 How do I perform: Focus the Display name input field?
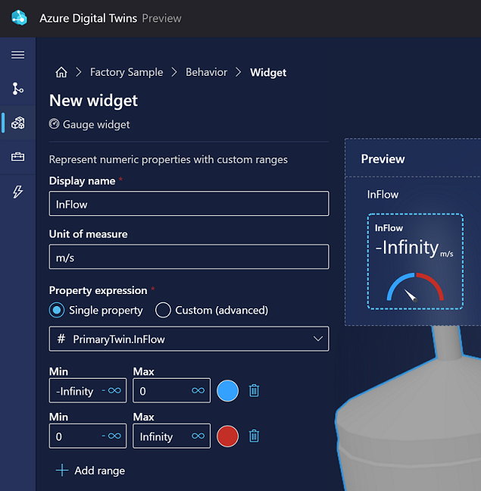pos(189,204)
